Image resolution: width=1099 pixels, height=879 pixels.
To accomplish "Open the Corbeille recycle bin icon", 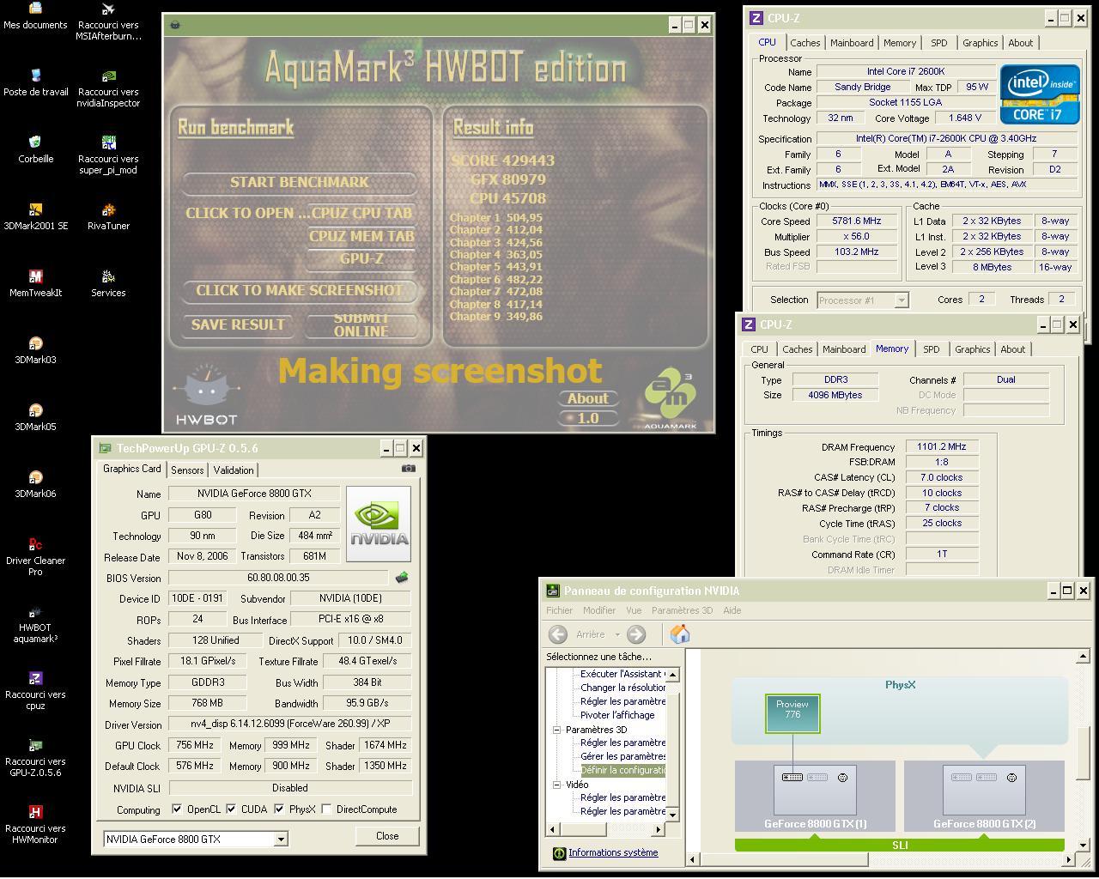I will click(35, 142).
